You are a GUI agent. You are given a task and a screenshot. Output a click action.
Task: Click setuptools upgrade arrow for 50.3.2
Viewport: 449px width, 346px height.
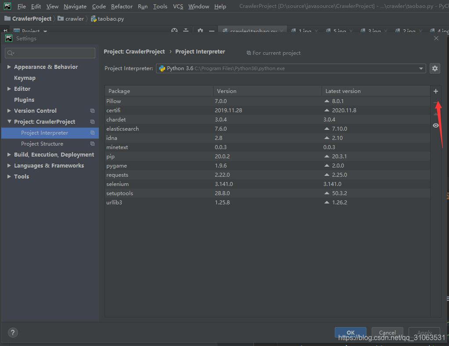click(327, 193)
